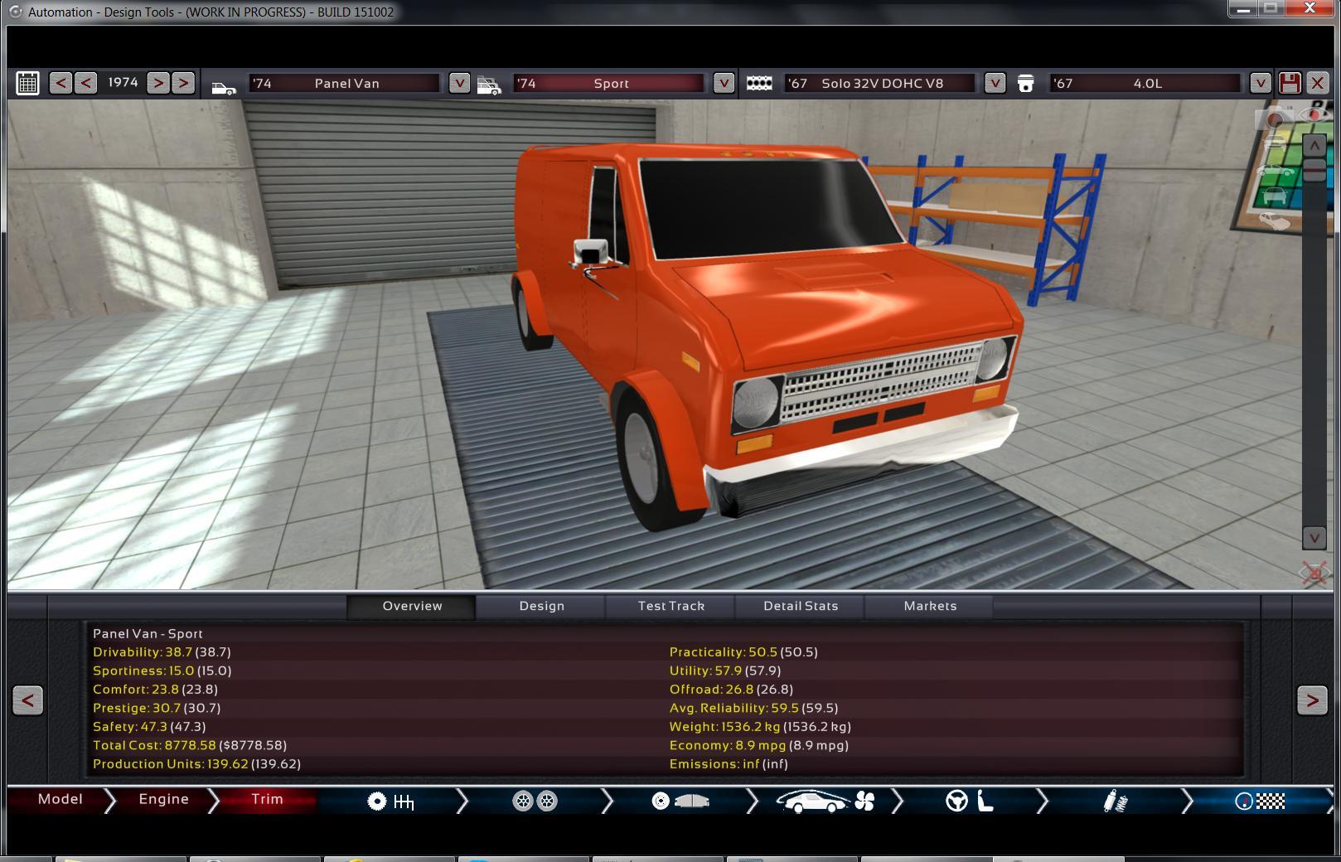1341x862 pixels.
Task: Go to the Model section
Action: coord(60,799)
